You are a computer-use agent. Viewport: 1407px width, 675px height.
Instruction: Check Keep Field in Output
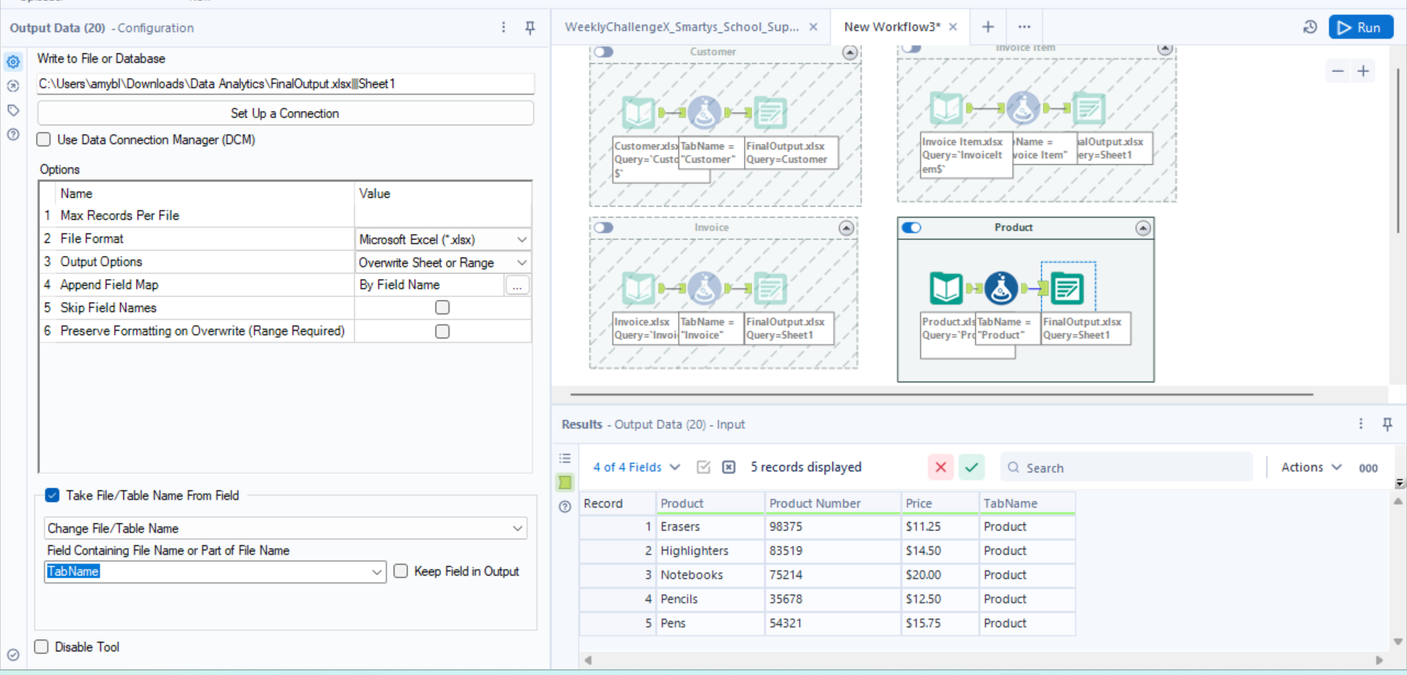(x=401, y=571)
